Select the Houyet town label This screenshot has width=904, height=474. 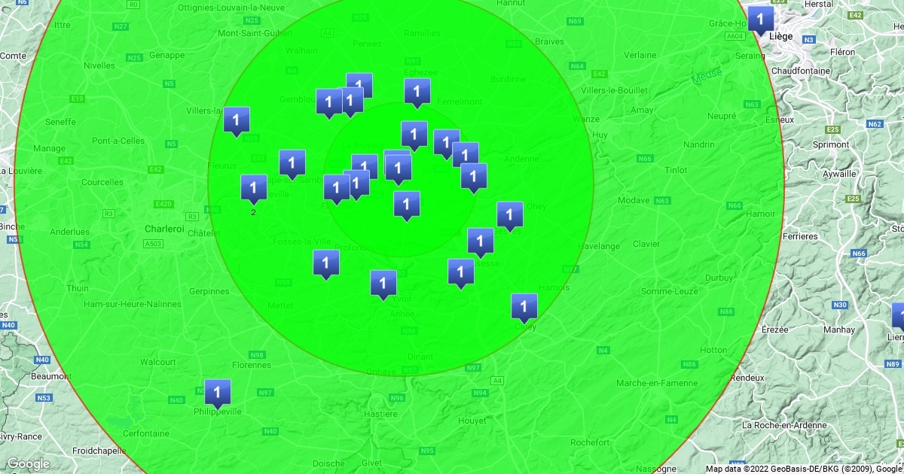point(472,421)
